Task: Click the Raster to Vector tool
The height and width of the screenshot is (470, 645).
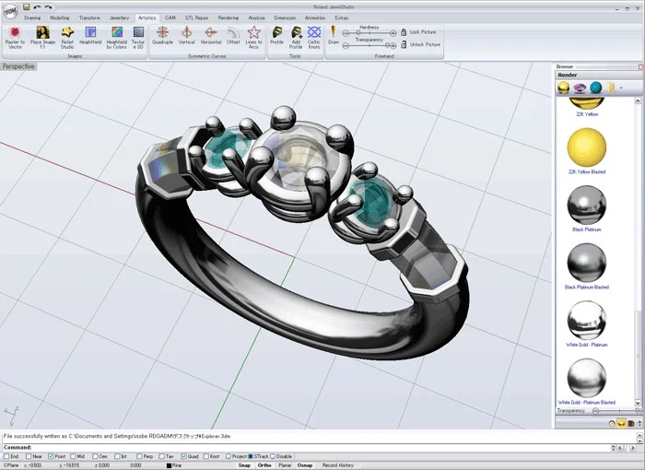Action: pos(15,38)
